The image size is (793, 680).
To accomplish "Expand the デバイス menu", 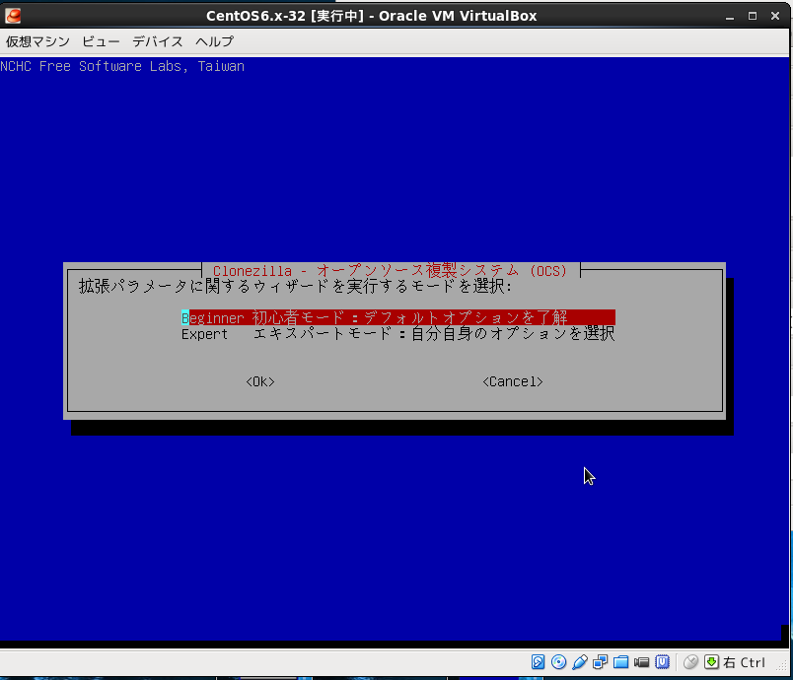I will pyautogui.click(x=158, y=41).
